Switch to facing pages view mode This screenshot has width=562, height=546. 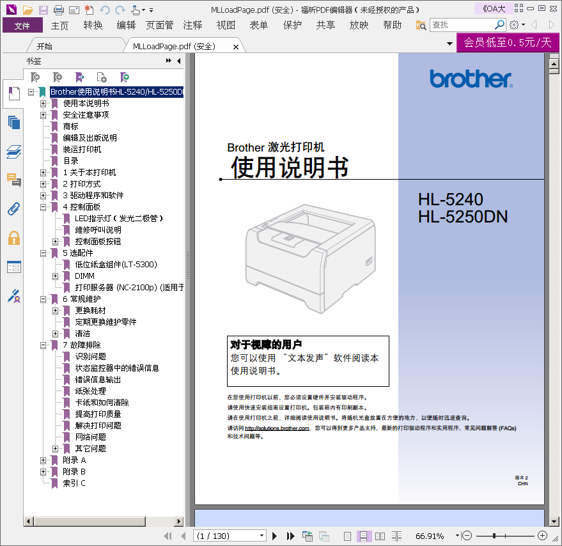pyautogui.click(x=380, y=536)
